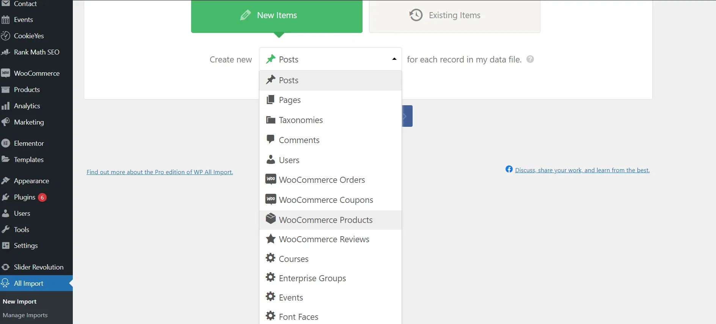
Task: Choose Enterprise Groups from the list
Action: [330, 278]
